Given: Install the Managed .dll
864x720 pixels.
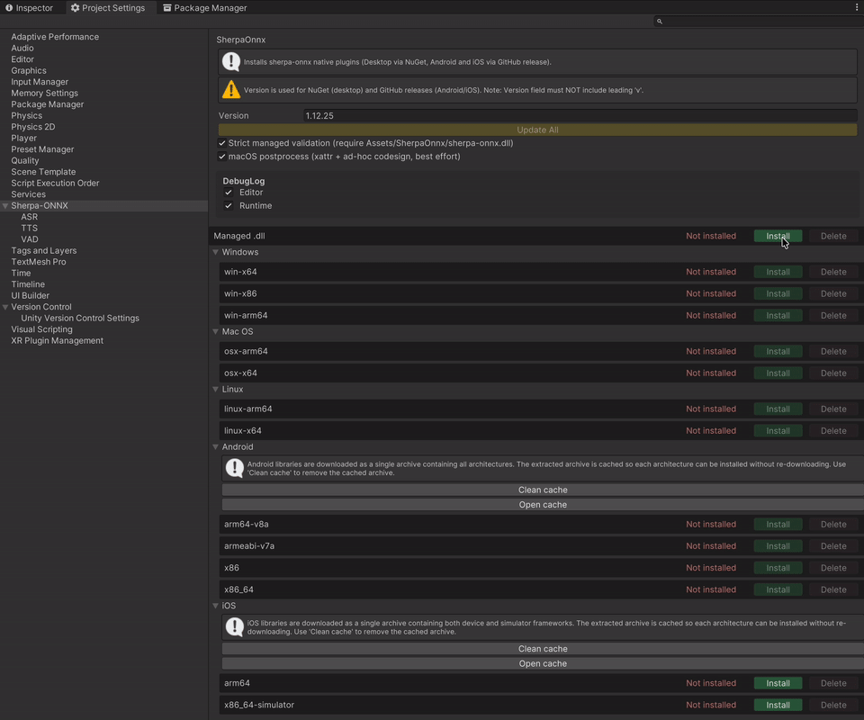Looking at the screenshot, I should pos(778,236).
